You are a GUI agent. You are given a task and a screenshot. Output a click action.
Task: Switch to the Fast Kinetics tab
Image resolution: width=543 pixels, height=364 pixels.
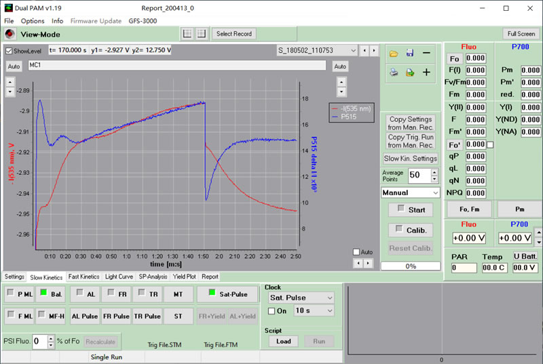83,277
